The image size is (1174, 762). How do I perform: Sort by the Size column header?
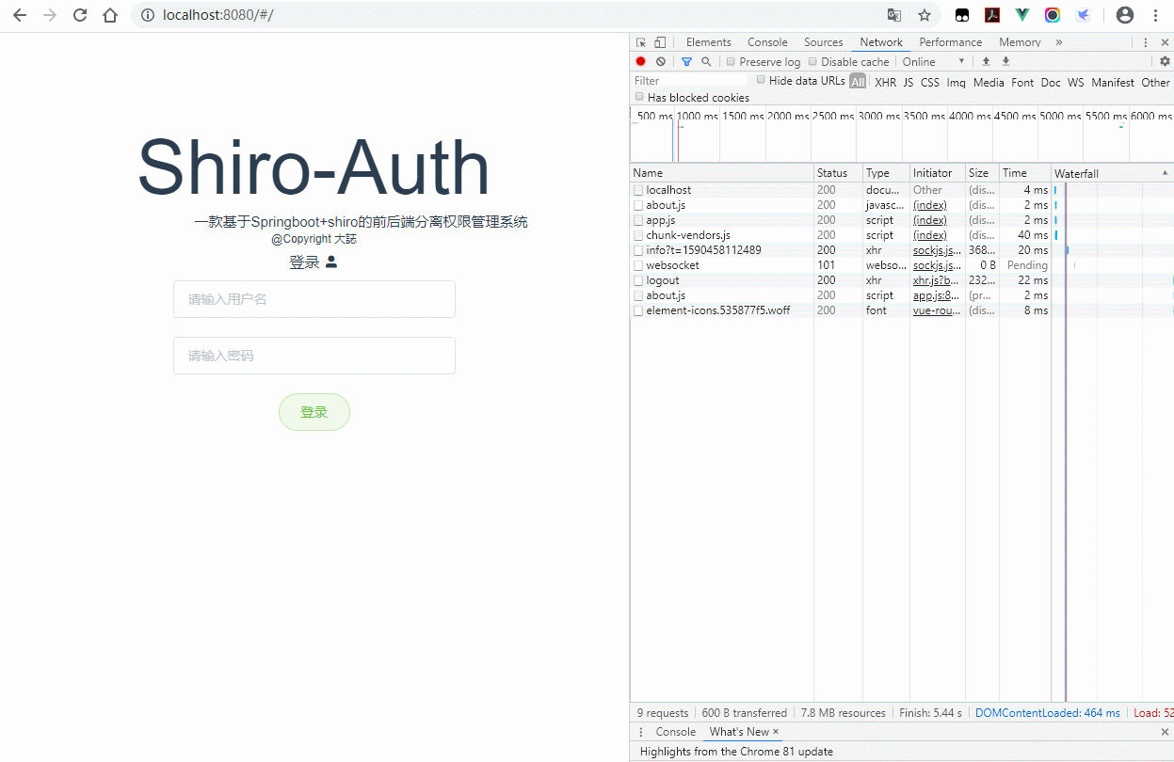tap(982, 173)
